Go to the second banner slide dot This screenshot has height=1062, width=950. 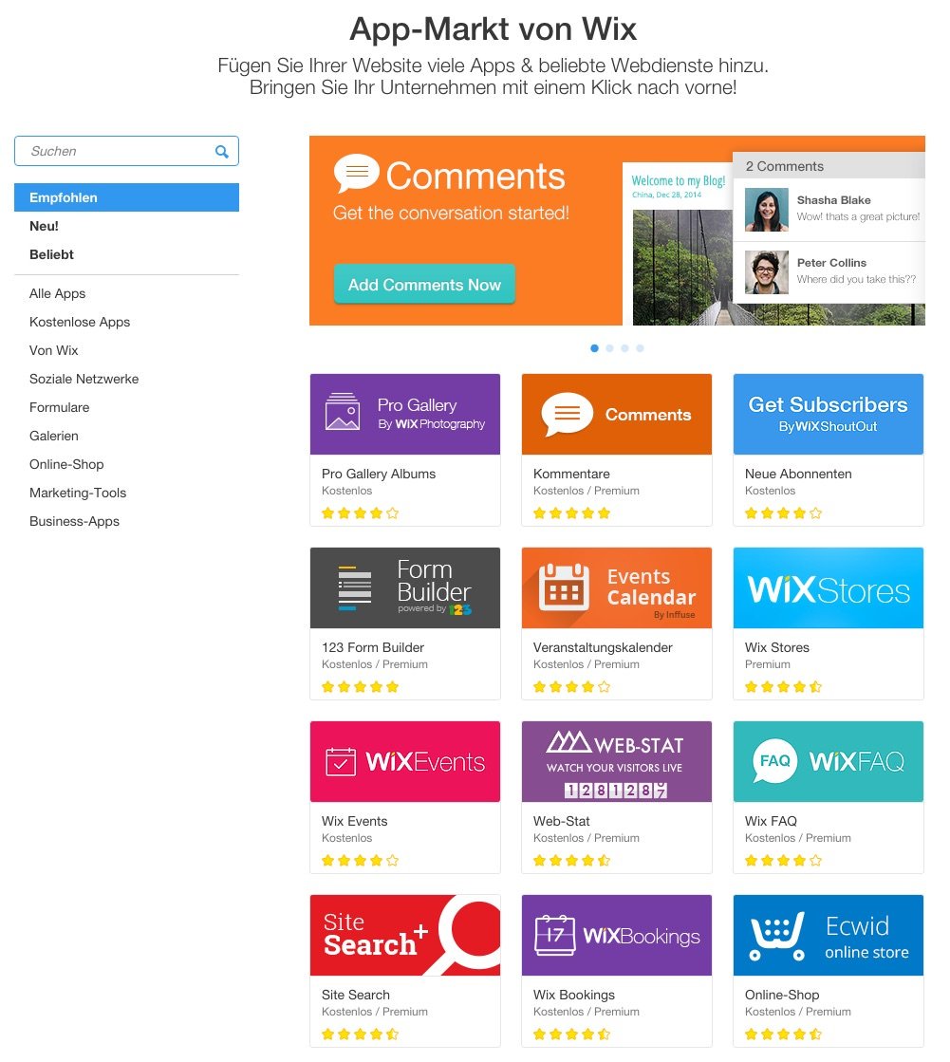click(x=609, y=348)
